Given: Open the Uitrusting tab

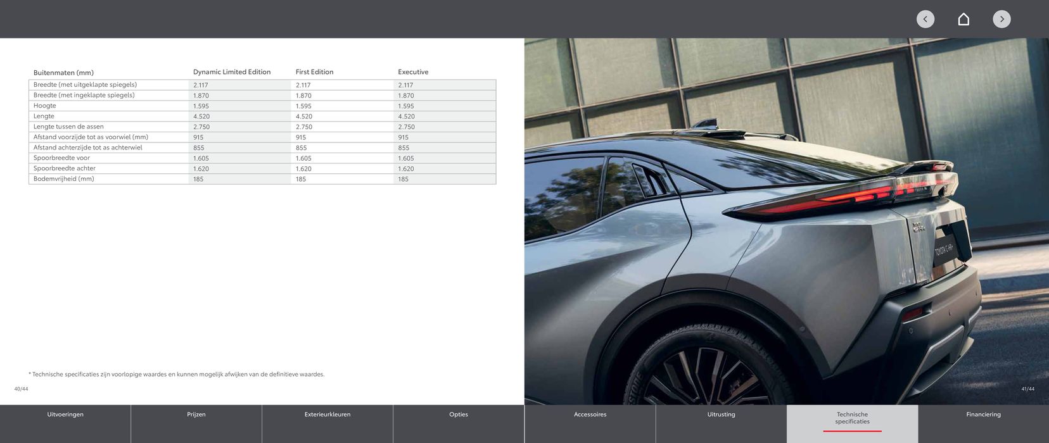Looking at the screenshot, I should (x=721, y=415).
